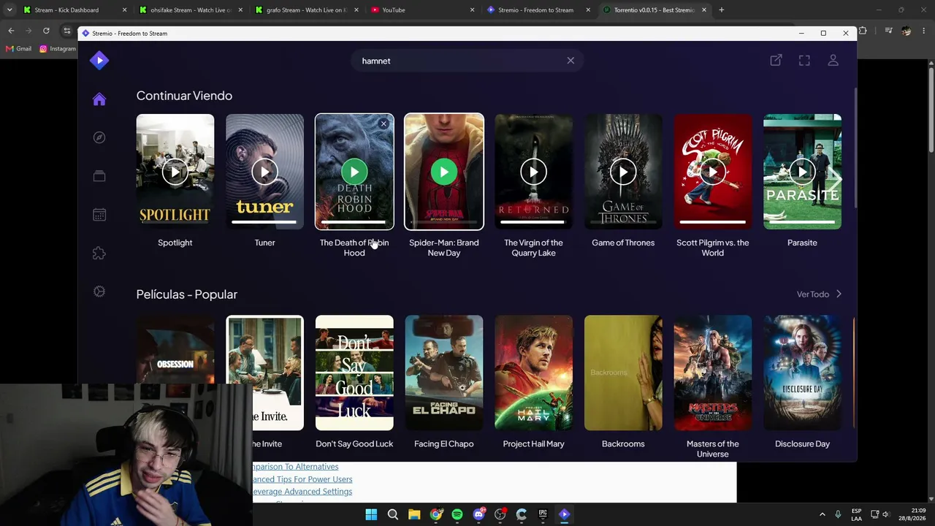The image size is (935, 526).
Task: Open The Invite movie poster
Action: (x=264, y=373)
